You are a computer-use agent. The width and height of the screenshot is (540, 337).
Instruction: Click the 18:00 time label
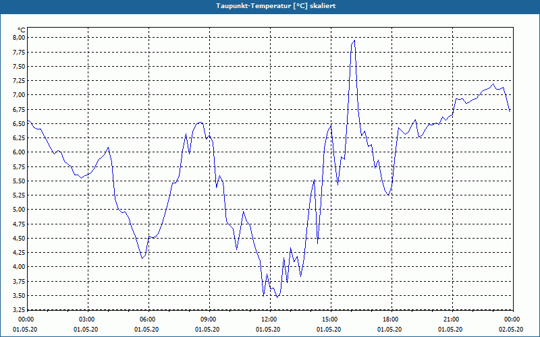pos(391,319)
